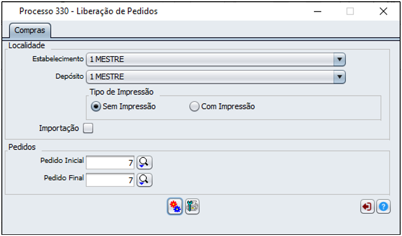402x236 pixels.
Task: Run the process with the gears icon
Action: click(175, 206)
